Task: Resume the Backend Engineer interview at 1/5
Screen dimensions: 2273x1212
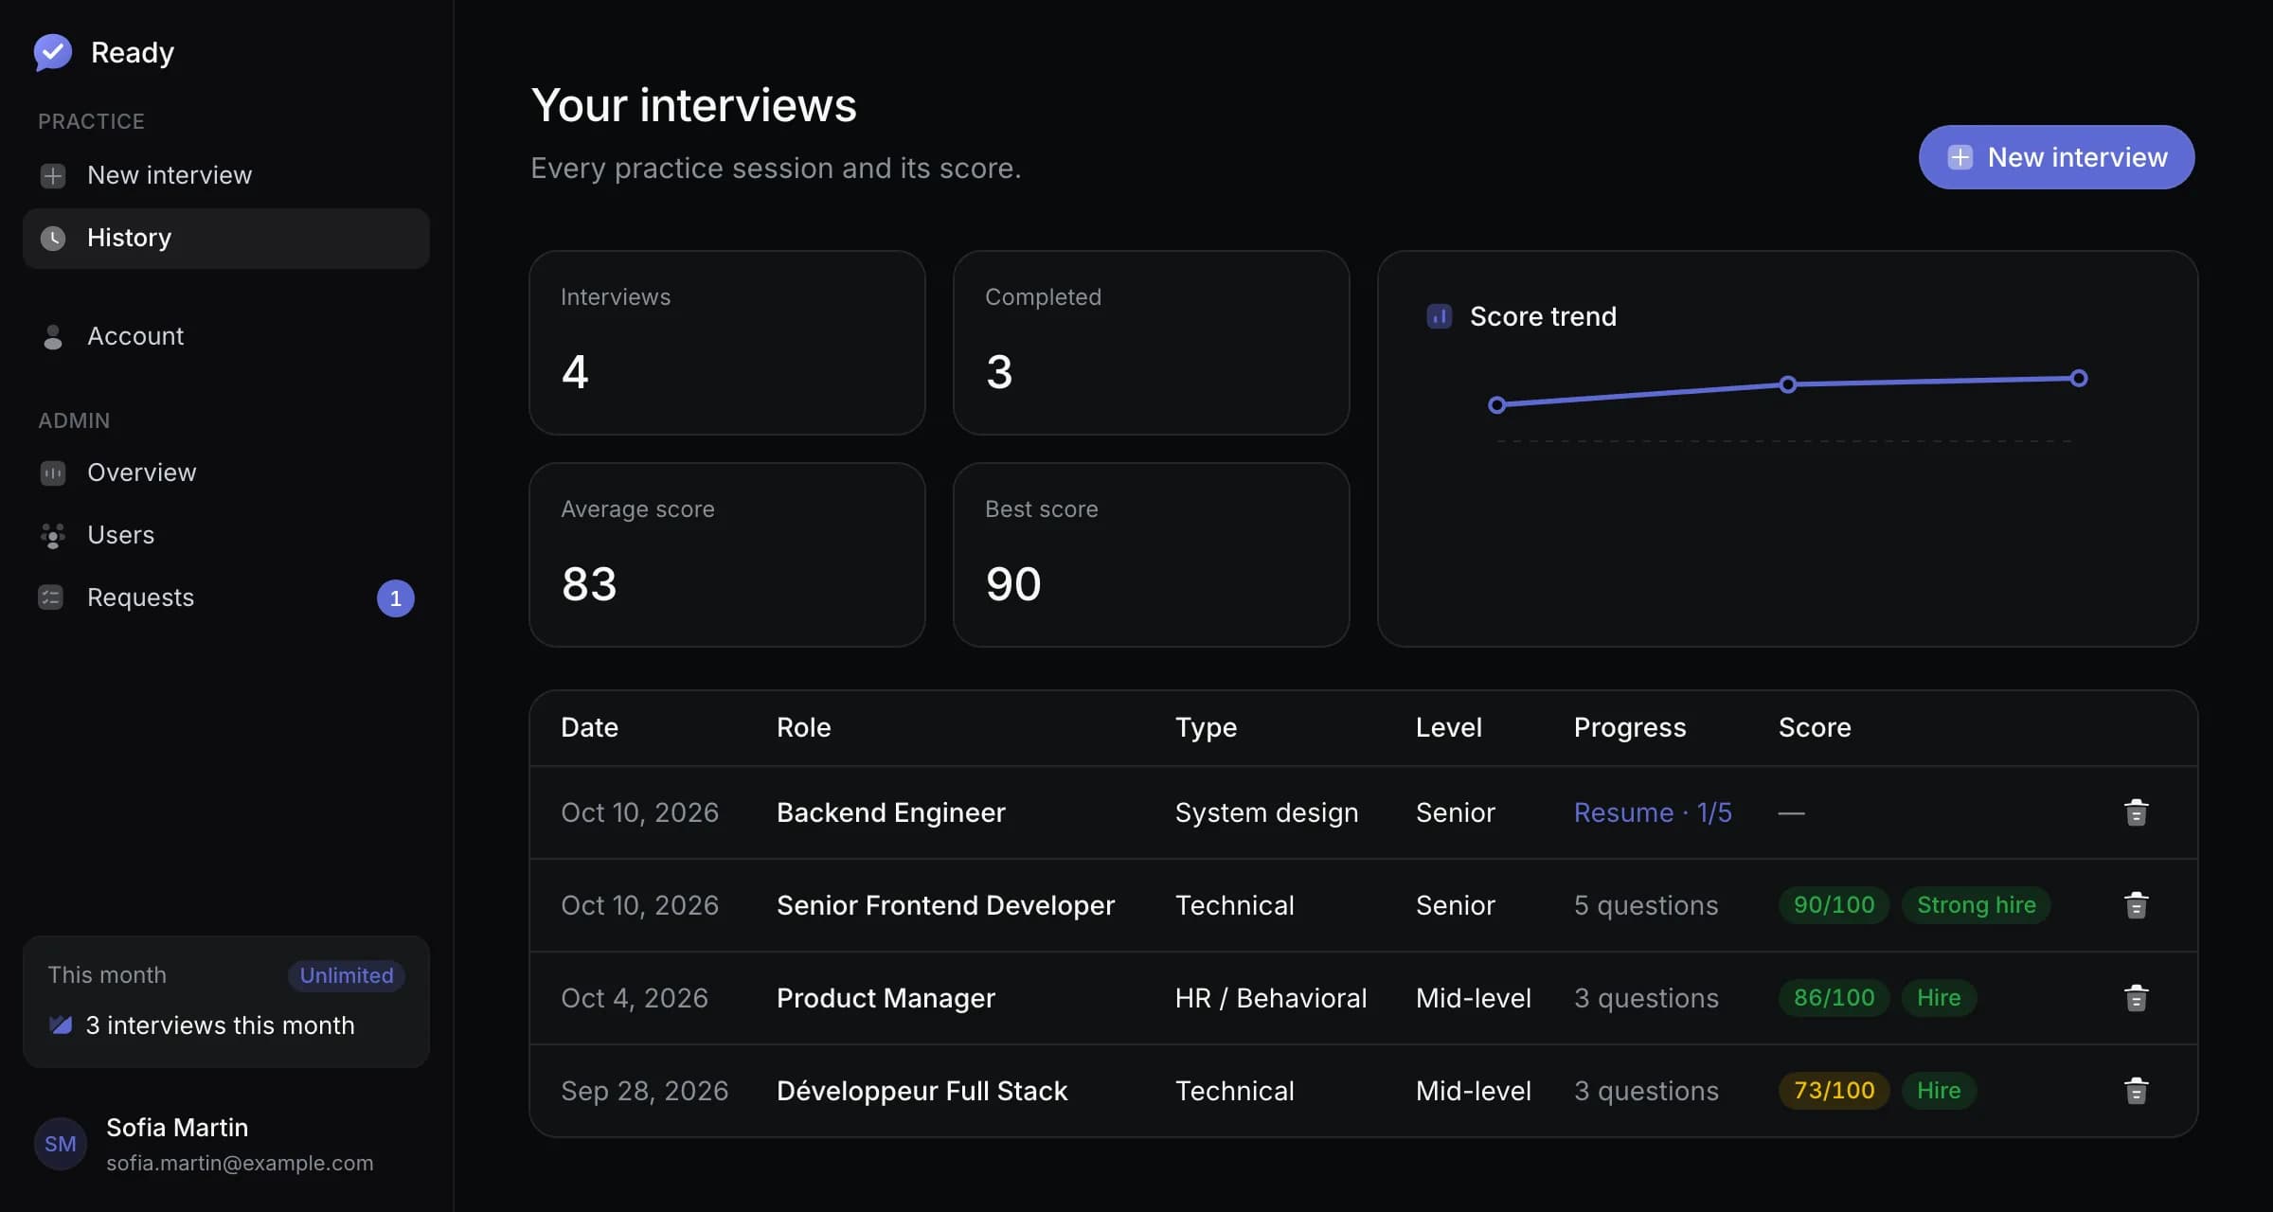Action: pyautogui.click(x=1653, y=812)
